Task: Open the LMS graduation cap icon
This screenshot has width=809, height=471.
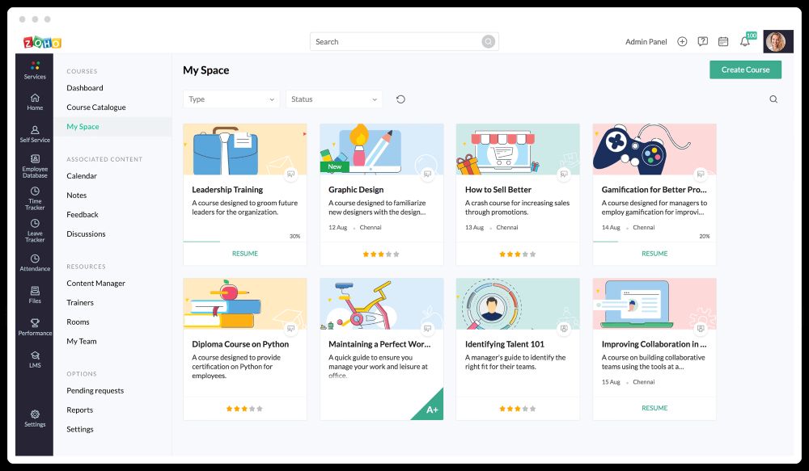Action: [x=35, y=355]
